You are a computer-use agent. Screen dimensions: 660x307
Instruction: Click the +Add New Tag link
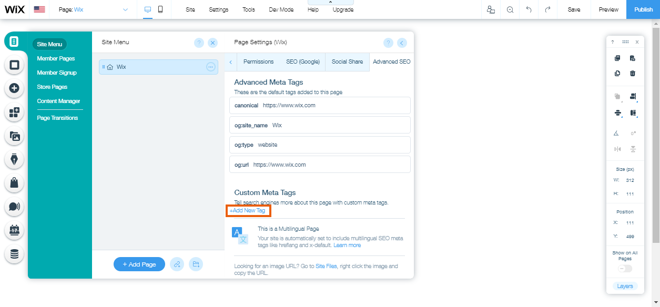(x=247, y=210)
